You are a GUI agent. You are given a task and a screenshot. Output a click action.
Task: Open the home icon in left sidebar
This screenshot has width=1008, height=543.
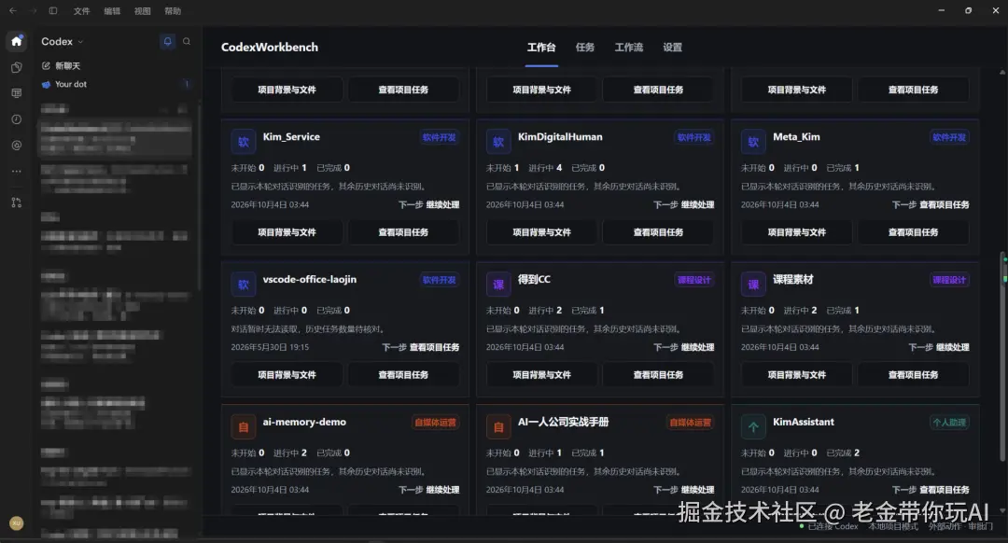[17, 41]
